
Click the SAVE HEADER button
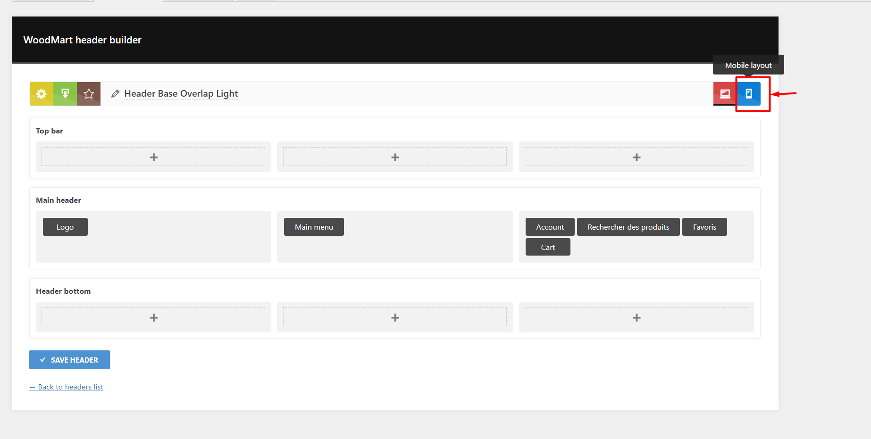[x=69, y=360]
